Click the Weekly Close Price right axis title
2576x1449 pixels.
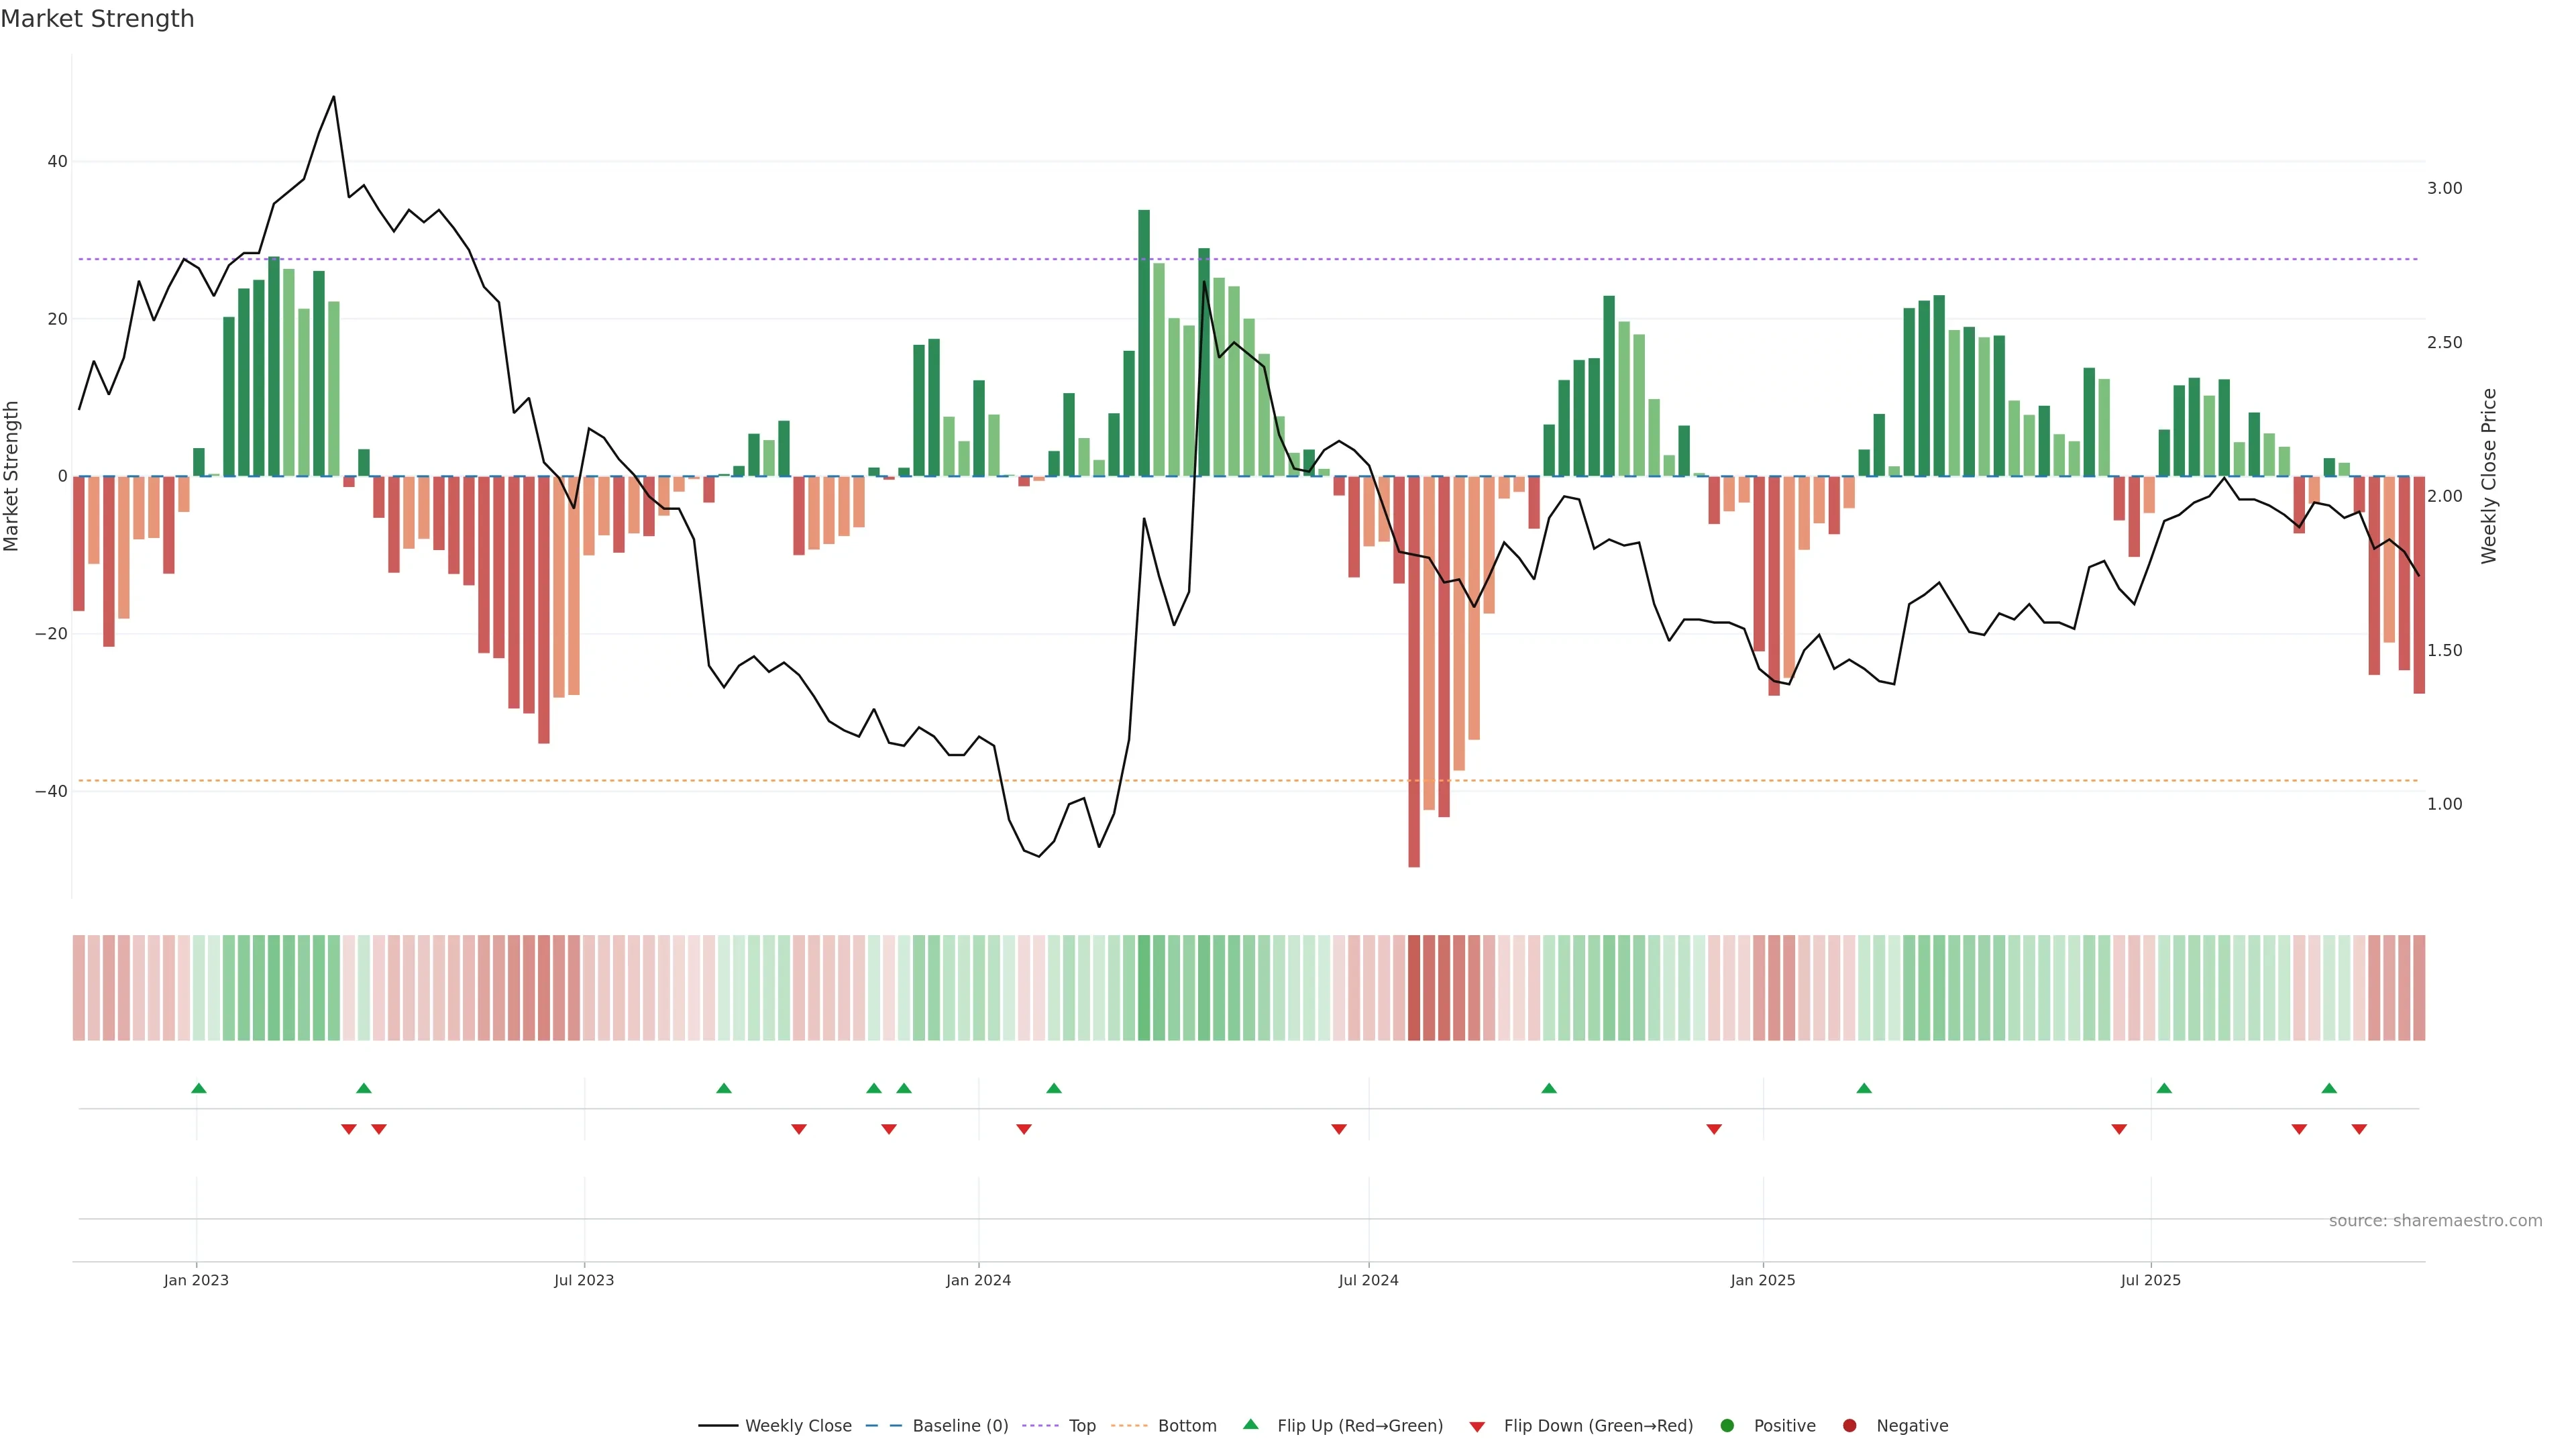2489,476
